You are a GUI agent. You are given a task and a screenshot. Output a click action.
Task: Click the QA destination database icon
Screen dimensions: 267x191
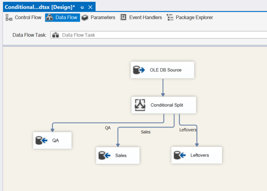[41, 141]
